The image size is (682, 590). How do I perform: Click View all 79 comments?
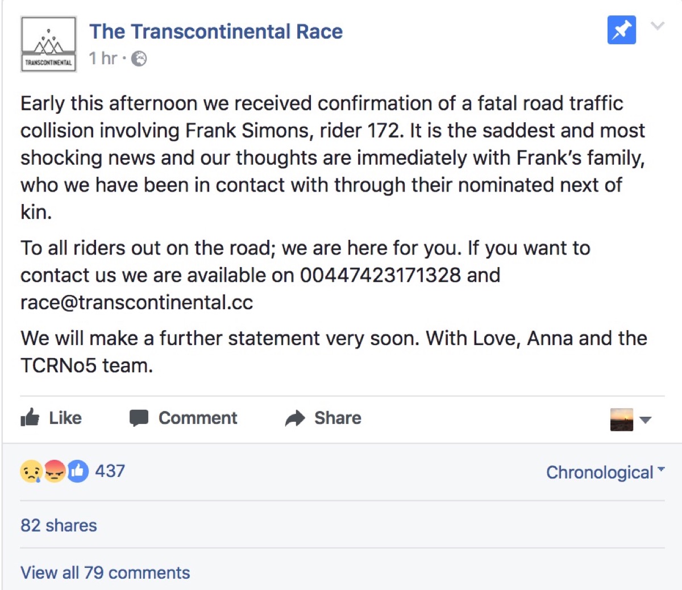point(105,572)
